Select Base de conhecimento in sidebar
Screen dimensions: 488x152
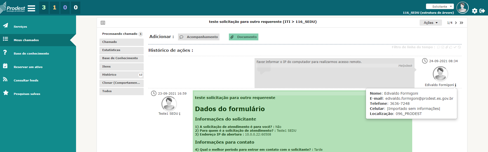tap(31, 54)
